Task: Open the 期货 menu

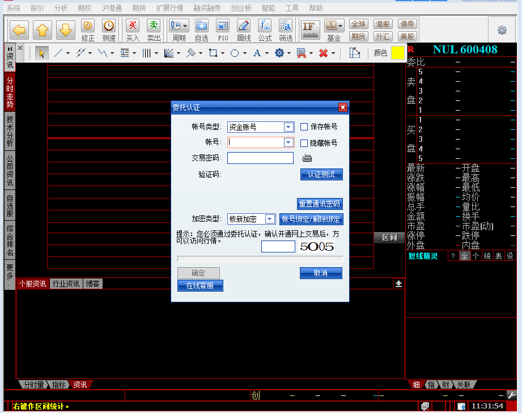Action: click(139, 9)
